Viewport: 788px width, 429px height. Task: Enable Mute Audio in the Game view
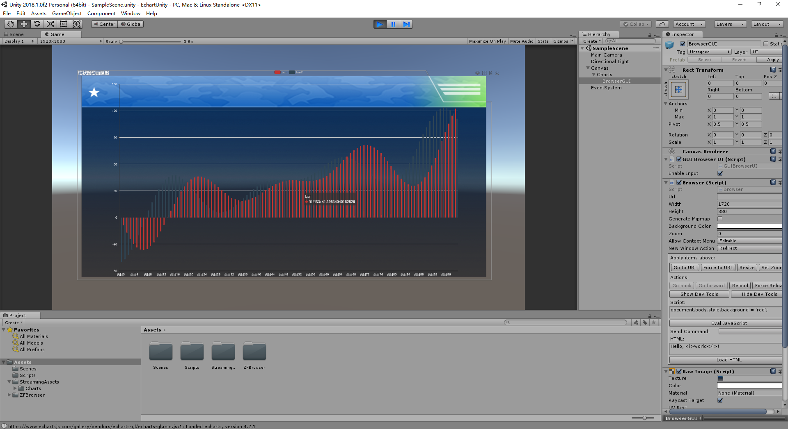(522, 41)
